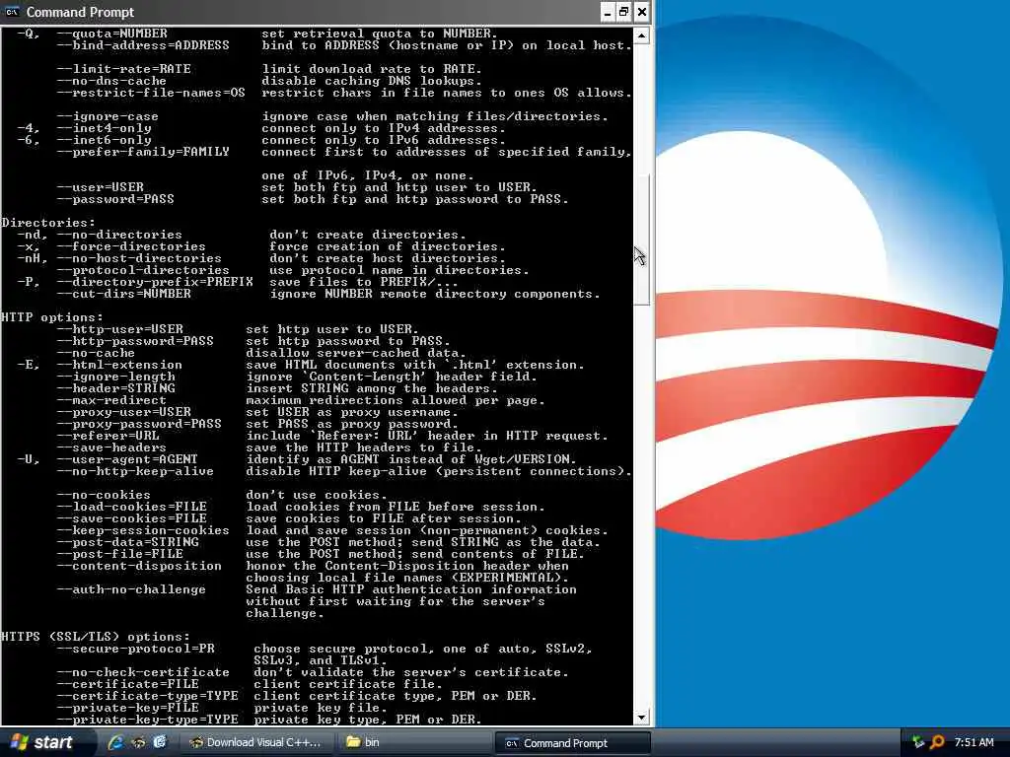The height and width of the screenshot is (757, 1010).
Task: Click the '--save-headers' option text
Action: coord(110,447)
